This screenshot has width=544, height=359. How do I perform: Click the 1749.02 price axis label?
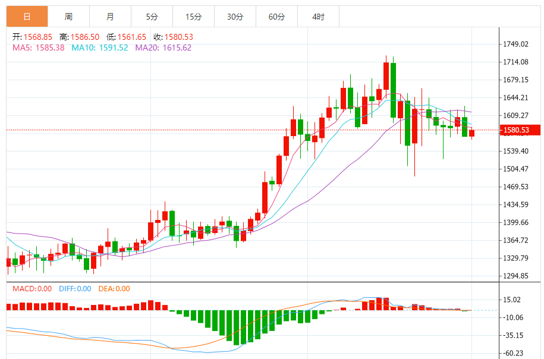pos(516,44)
